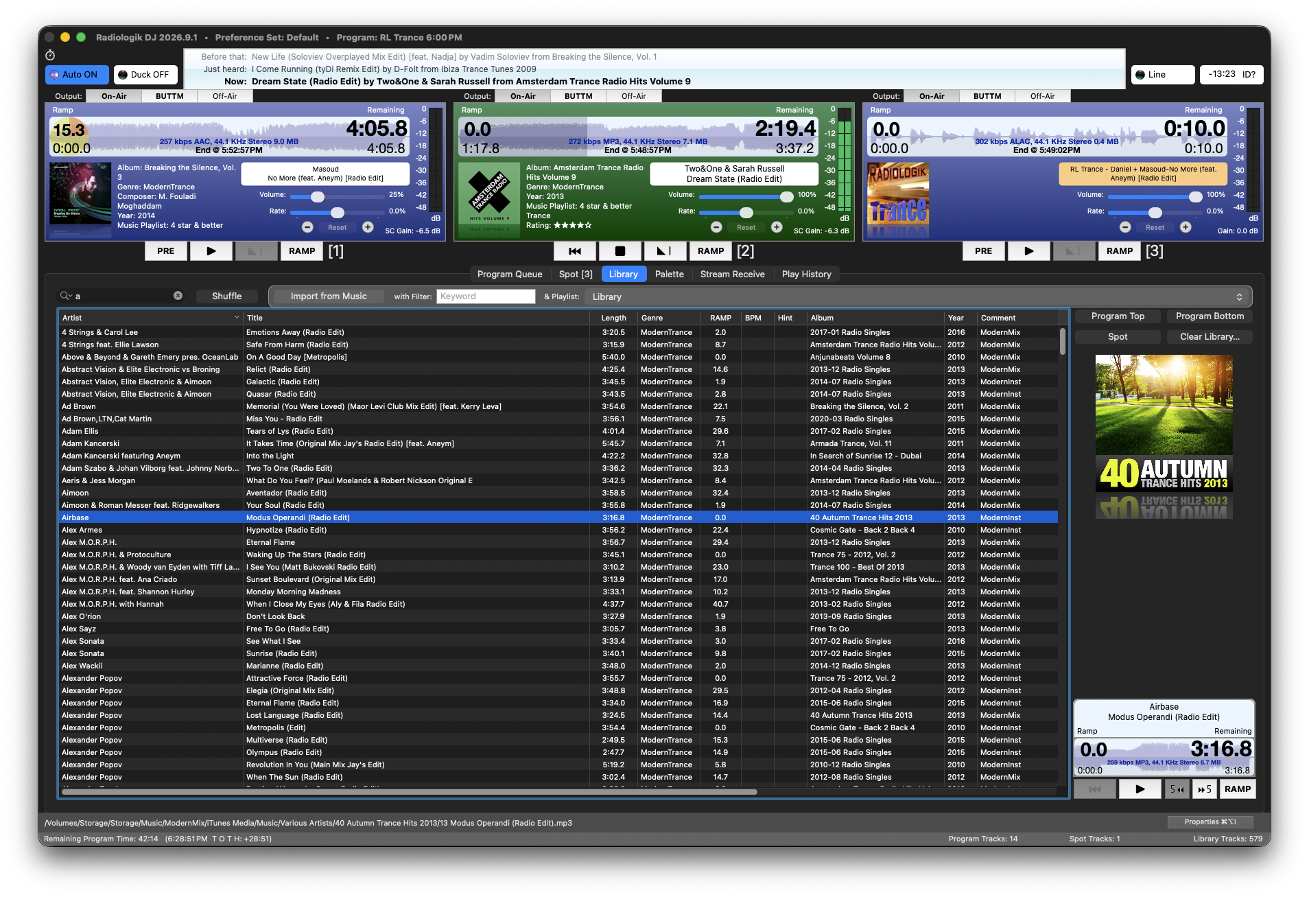Click rewind-to-start button on deck 2
Screen dimensions: 1309x897
pyautogui.click(x=575, y=251)
